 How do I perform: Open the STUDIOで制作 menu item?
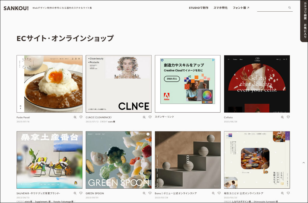click(199, 8)
